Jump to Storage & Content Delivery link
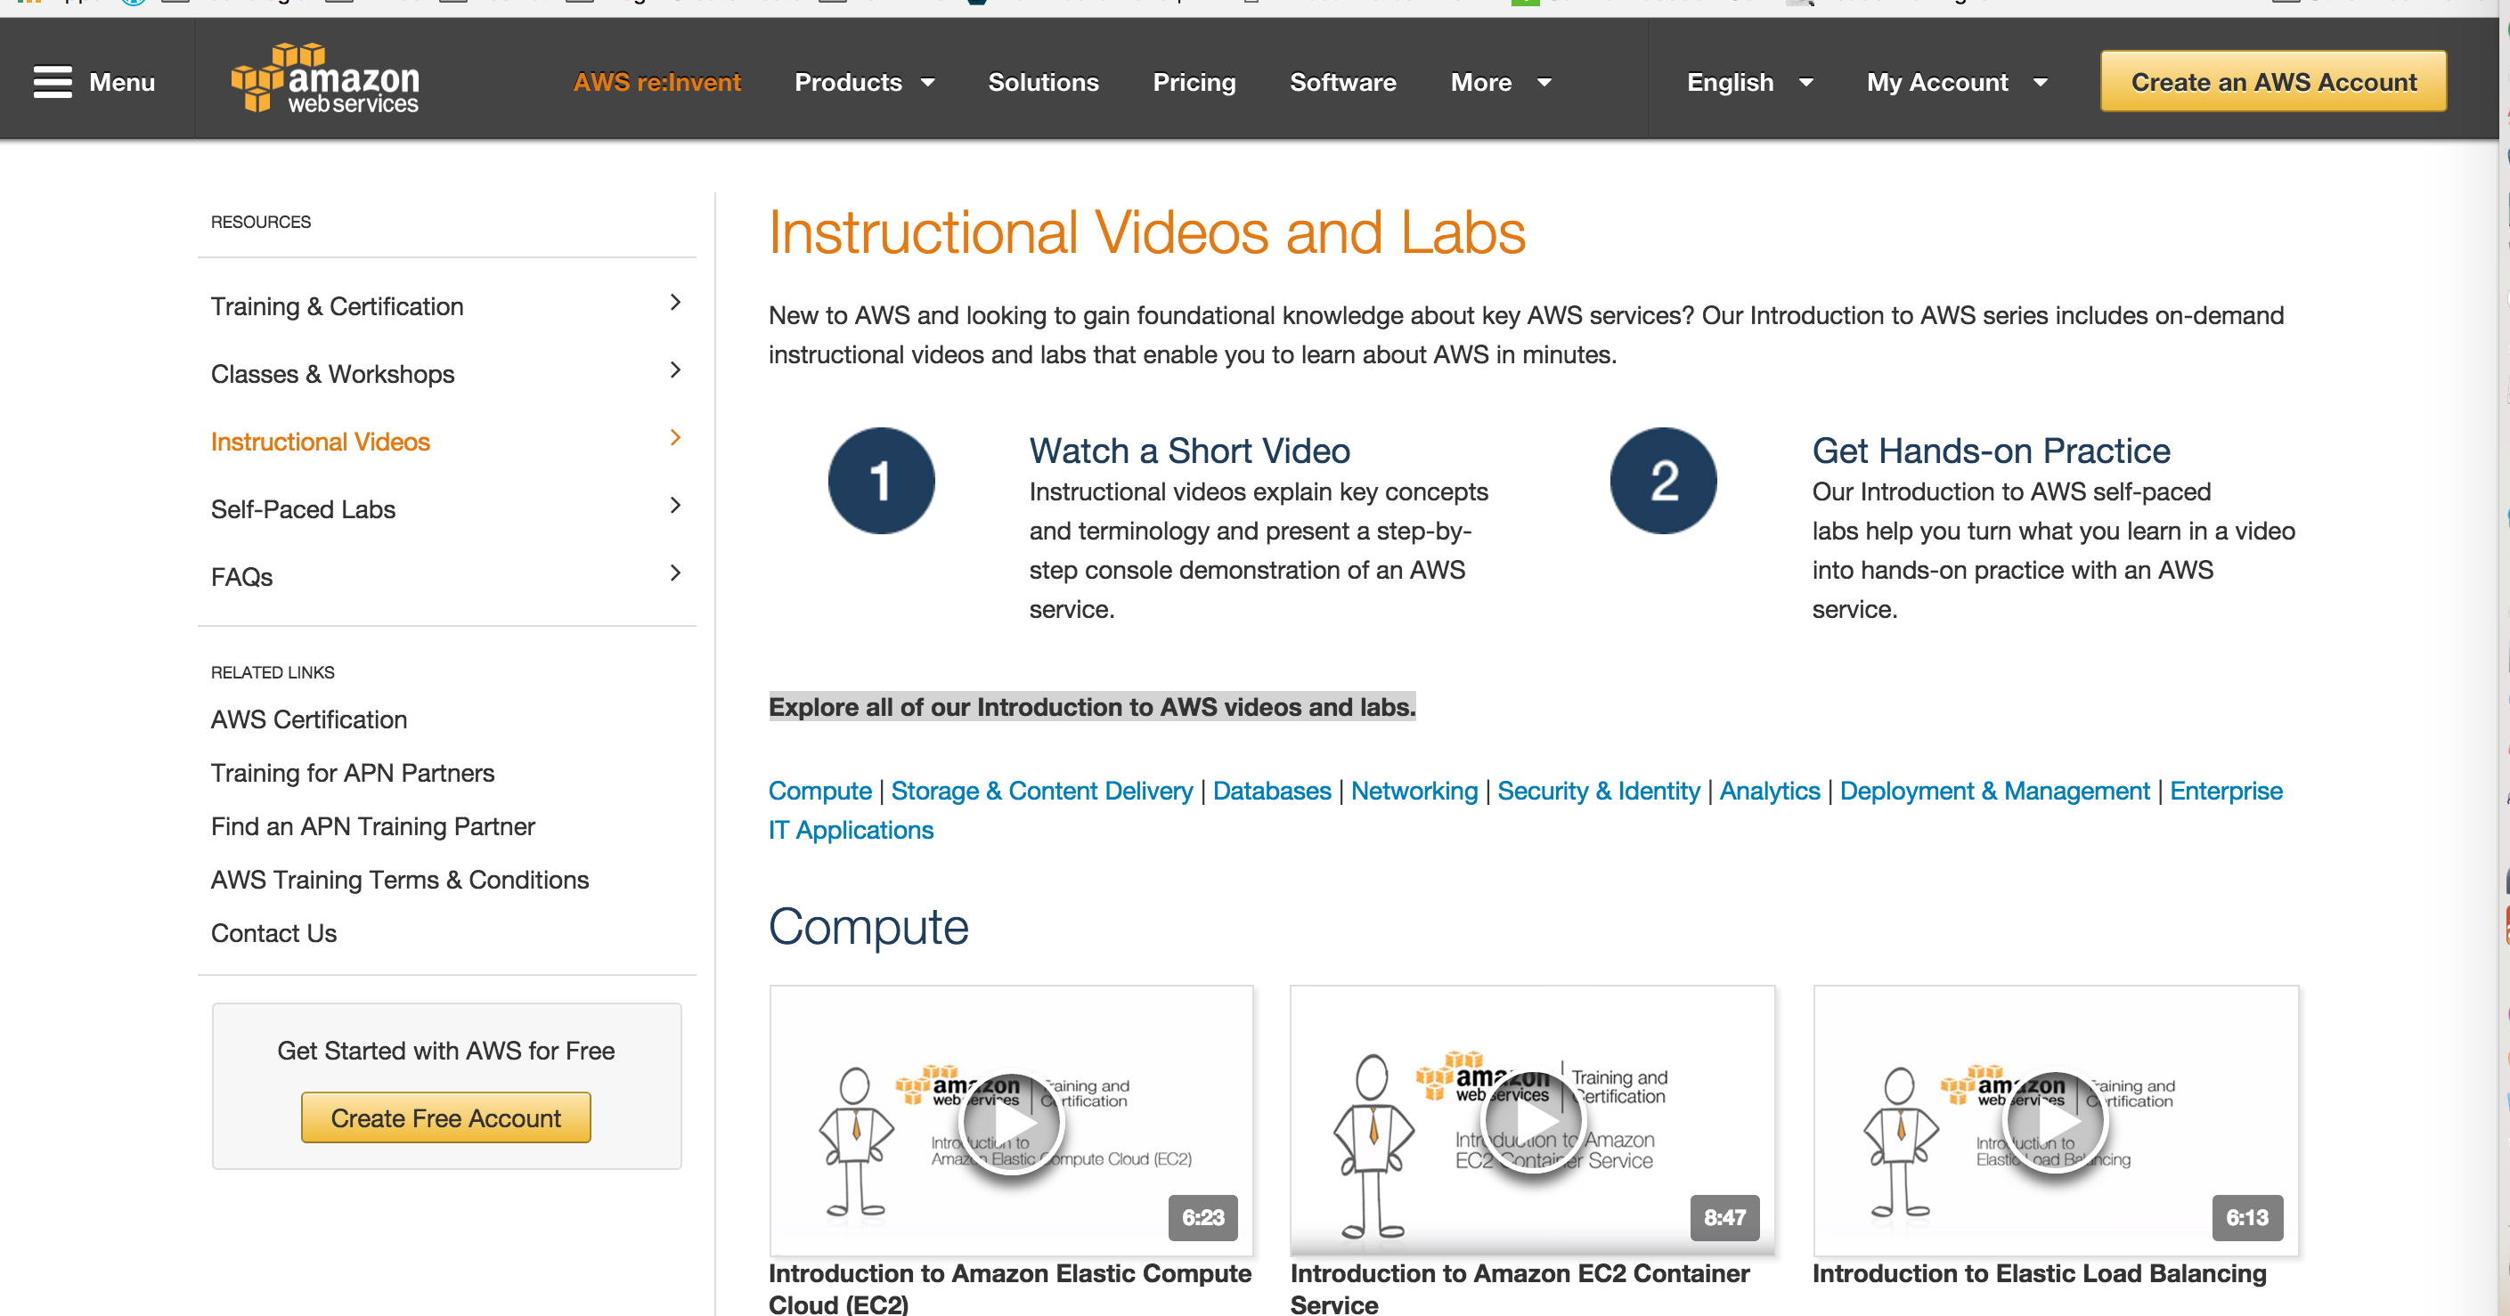The height and width of the screenshot is (1316, 2510). (1041, 791)
